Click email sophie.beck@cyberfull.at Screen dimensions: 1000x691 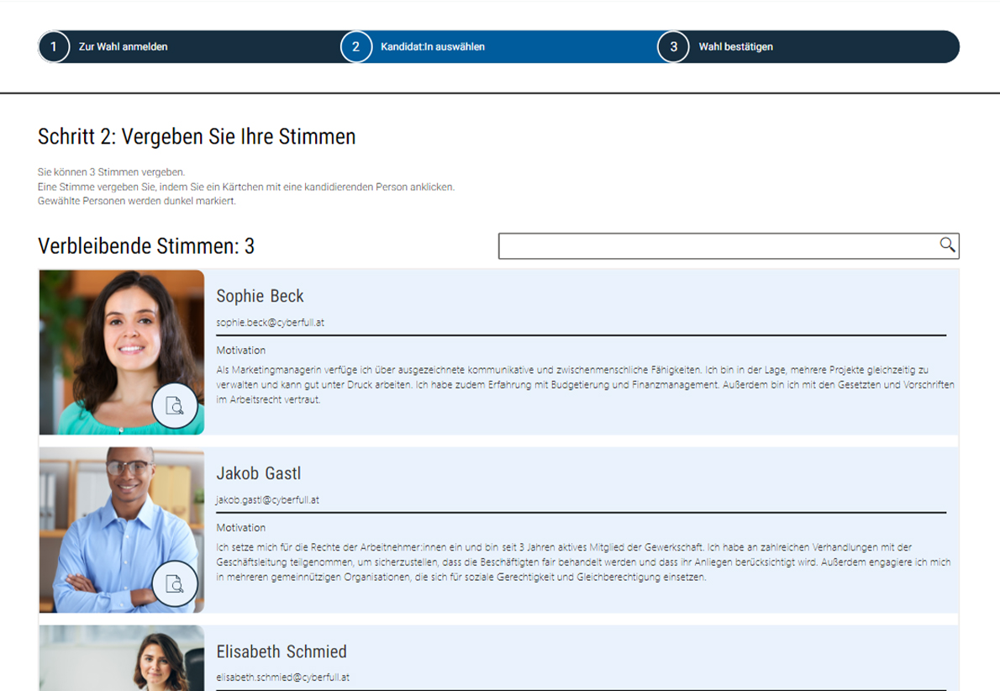270,323
